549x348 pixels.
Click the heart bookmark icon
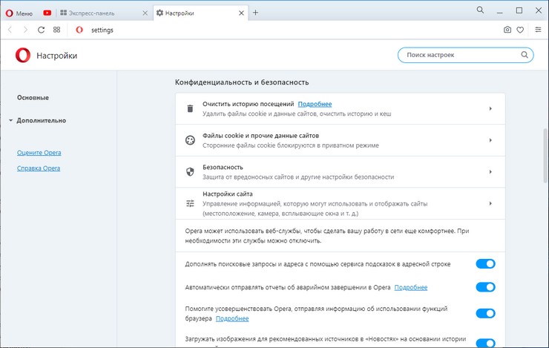click(520, 30)
